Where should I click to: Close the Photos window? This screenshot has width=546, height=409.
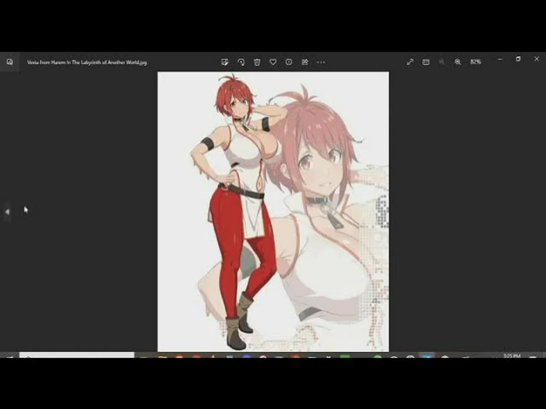(537, 59)
